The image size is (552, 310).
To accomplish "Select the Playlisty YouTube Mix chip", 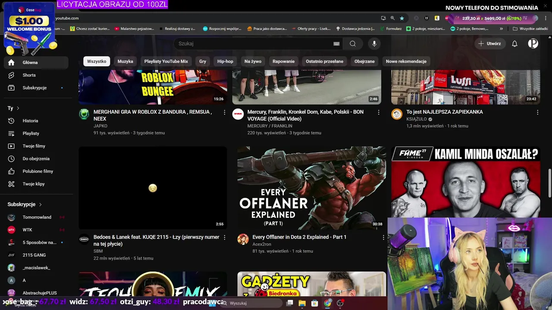I will [166, 61].
